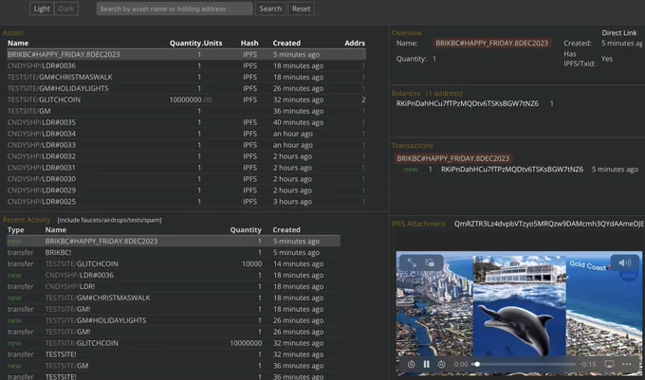Open the video's more options (three dots)
The width and height of the screenshot is (645, 380).
tap(626, 364)
